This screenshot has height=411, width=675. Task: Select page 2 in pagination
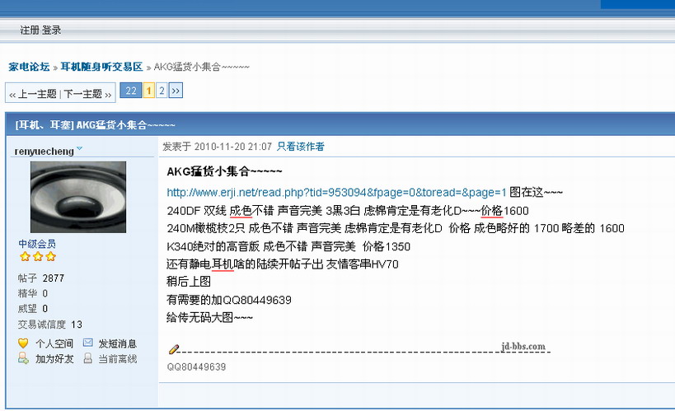(162, 91)
